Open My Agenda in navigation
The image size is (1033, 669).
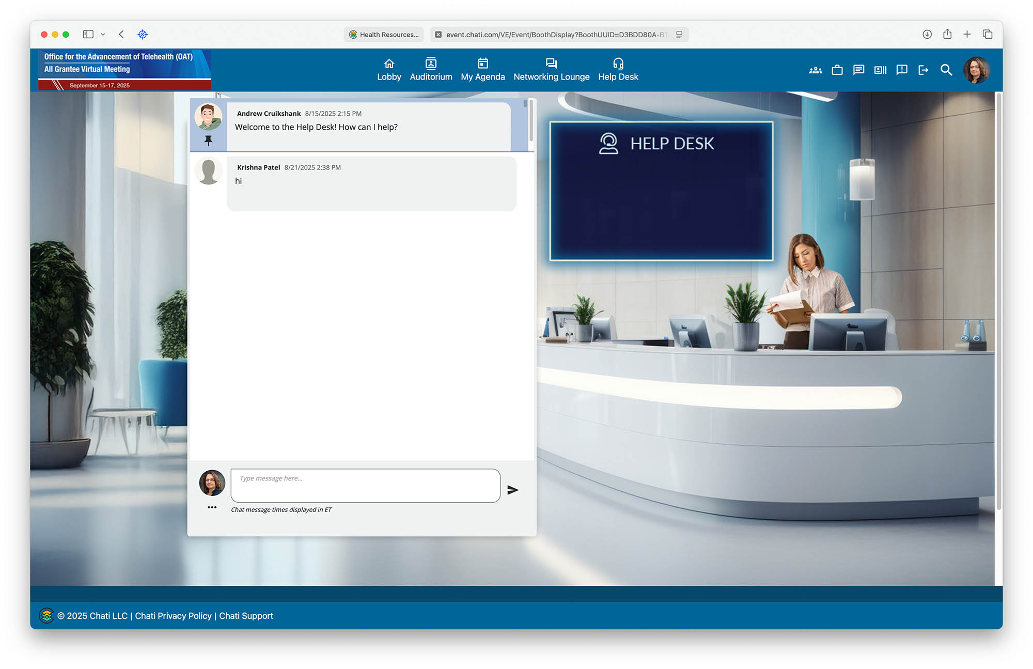click(482, 70)
